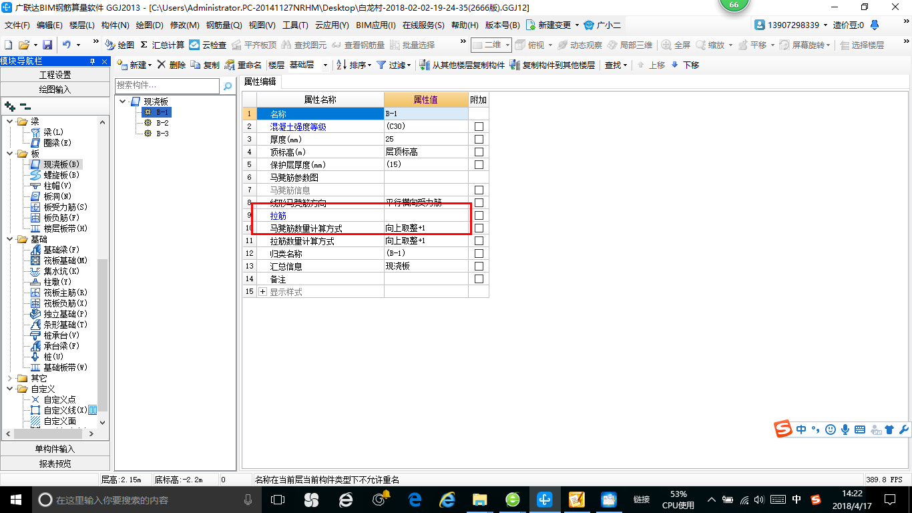Click 重命名 rename button
This screenshot has height=513, width=912.
coord(243,65)
